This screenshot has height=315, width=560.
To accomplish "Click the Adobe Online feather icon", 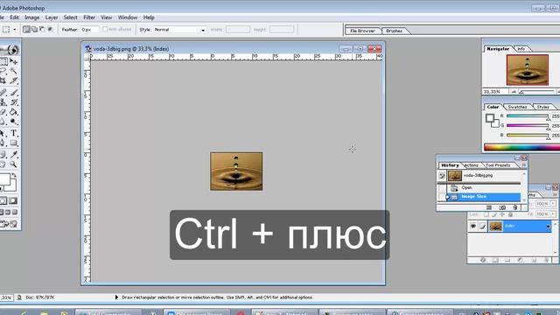I will click(10, 50).
